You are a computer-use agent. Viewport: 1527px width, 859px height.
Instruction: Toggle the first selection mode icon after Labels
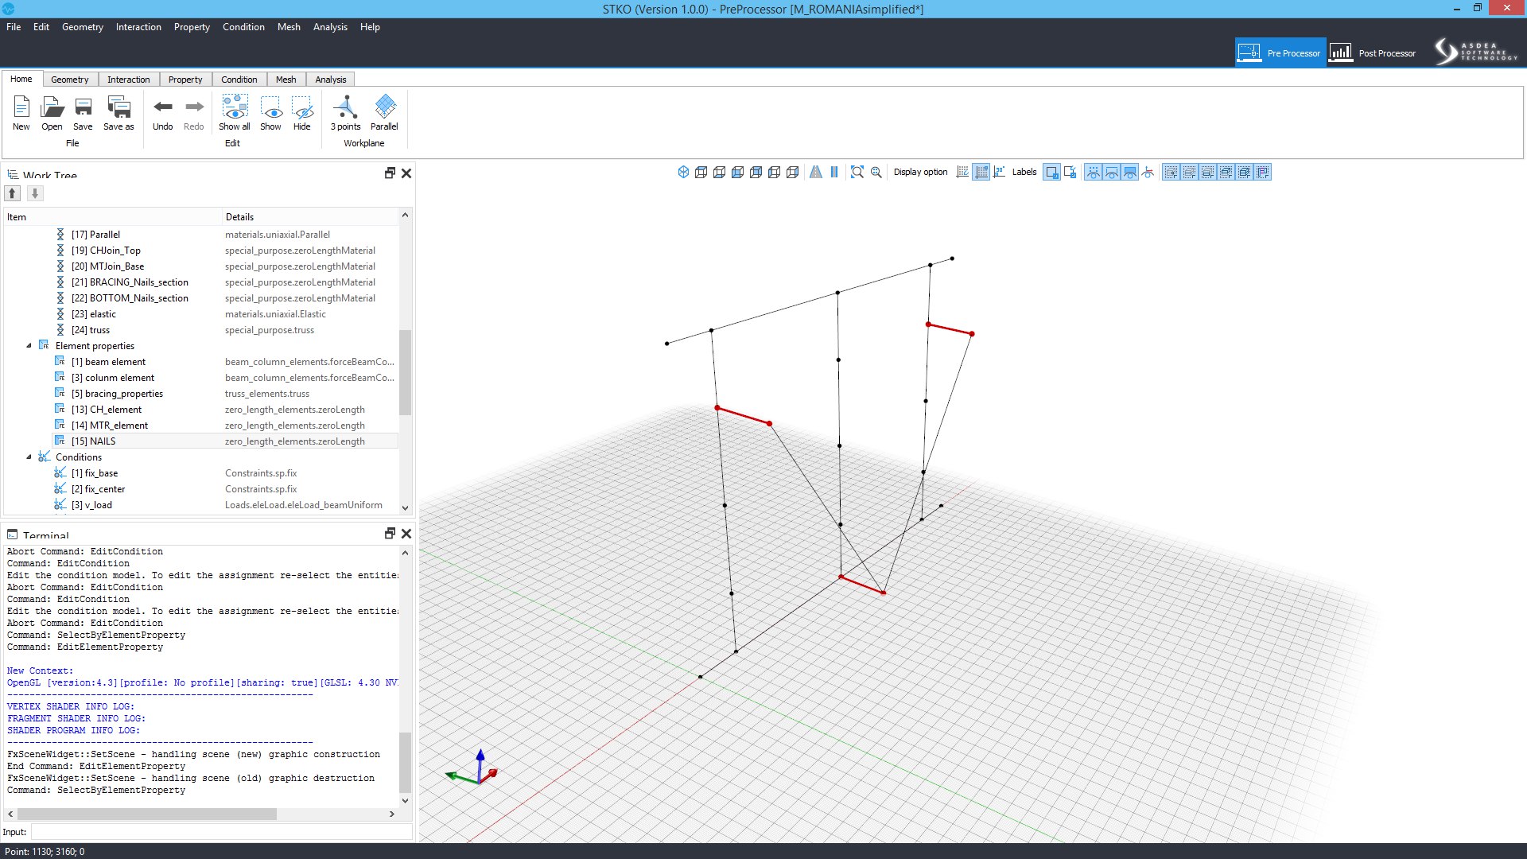(1052, 172)
